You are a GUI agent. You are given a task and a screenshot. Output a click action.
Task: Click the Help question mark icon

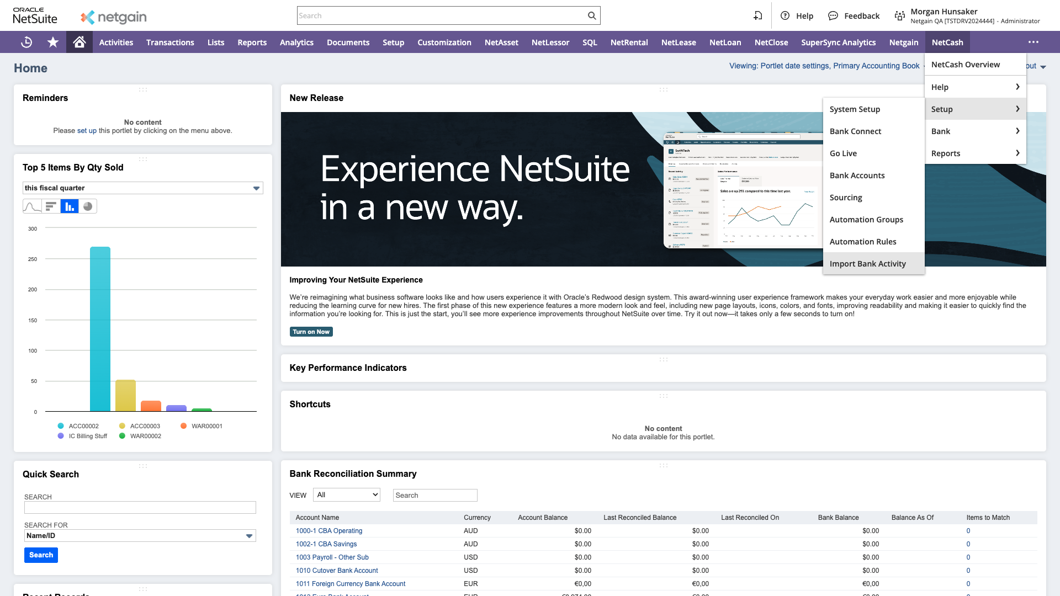point(785,15)
